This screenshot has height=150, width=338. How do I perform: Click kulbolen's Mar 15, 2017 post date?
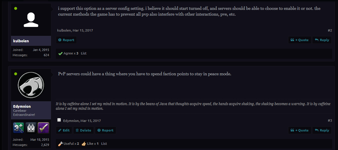pos(83,30)
